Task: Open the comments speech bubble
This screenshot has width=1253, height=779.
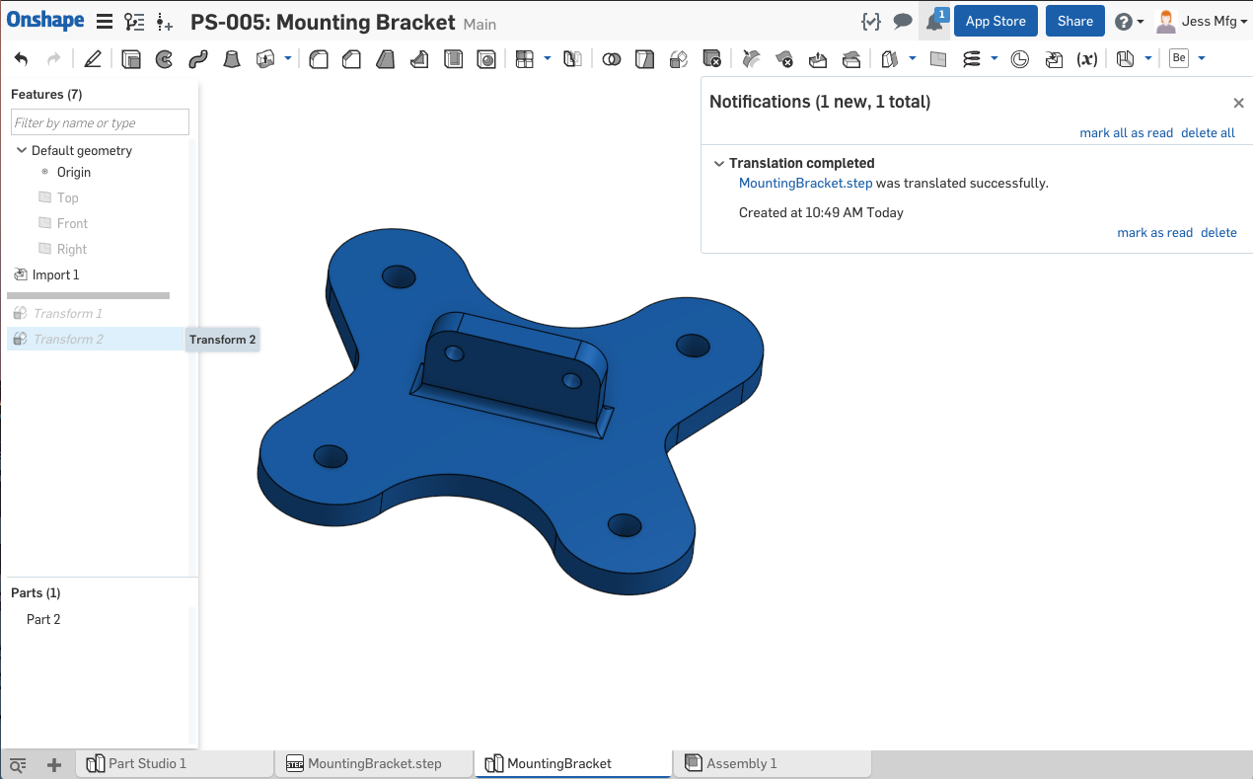Action: pos(902,21)
